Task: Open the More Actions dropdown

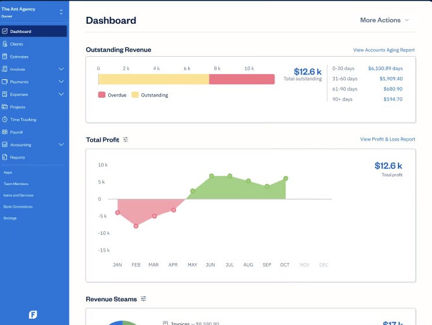Action: tap(385, 20)
